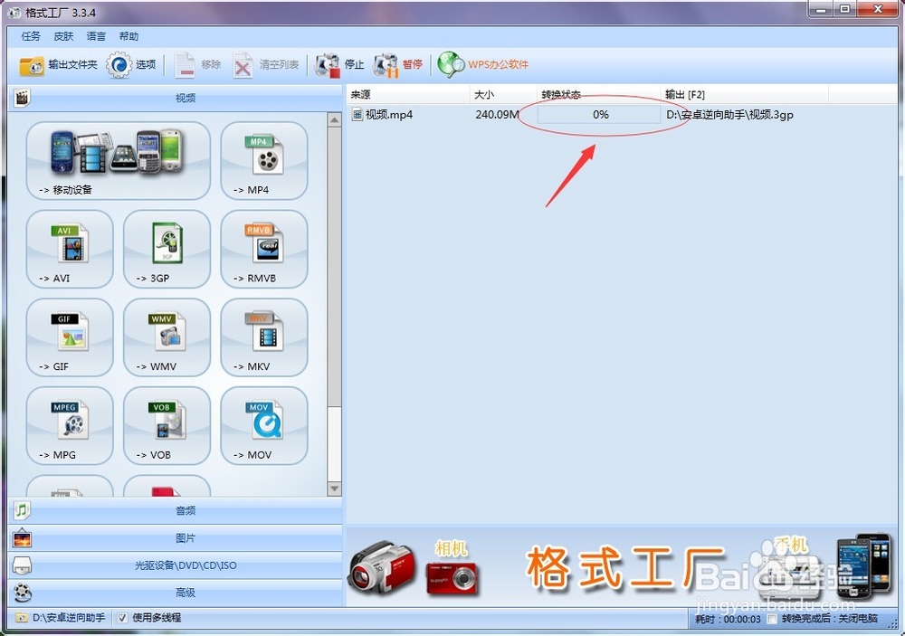Select the WMV conversion icon
Image resolution: width=905 pixels, height=636 pixels.
(167, 337)
